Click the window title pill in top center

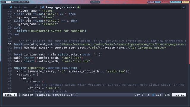coord(95,2)
